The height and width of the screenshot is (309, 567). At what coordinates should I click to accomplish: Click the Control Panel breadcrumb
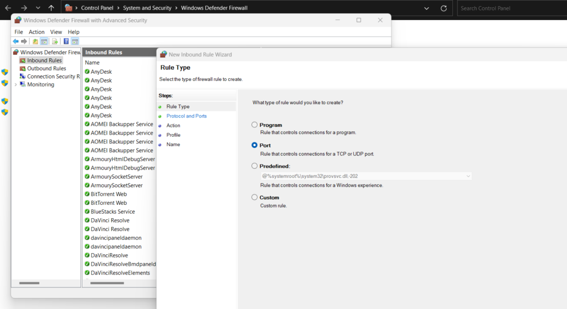point(97,8)
